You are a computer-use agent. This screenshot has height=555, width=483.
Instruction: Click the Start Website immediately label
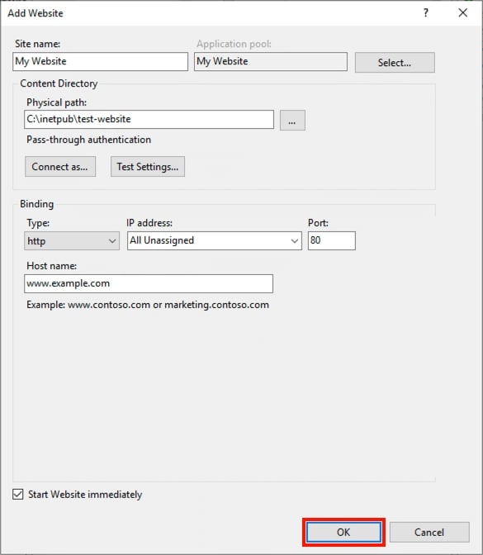(85, 495)
